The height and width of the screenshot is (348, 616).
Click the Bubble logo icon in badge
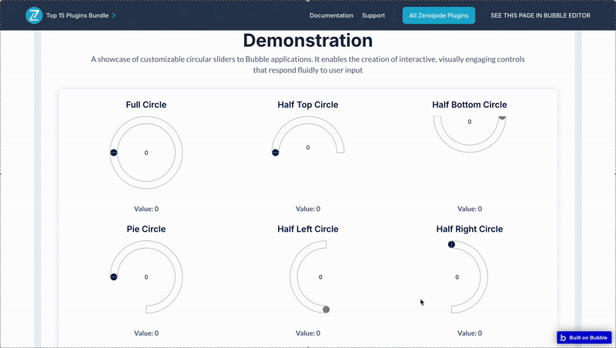pos(564,337)
